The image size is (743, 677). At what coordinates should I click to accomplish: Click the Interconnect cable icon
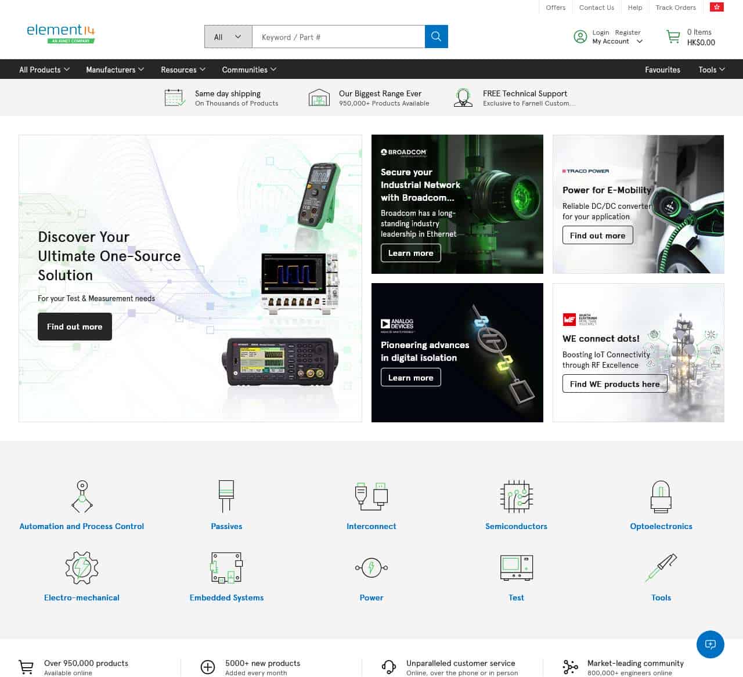tap(371, 497)
